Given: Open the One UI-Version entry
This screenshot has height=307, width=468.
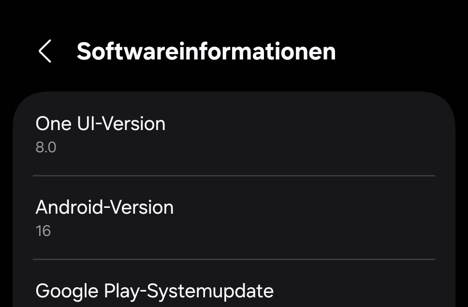Looking at the screenshot, I should 234,133.
